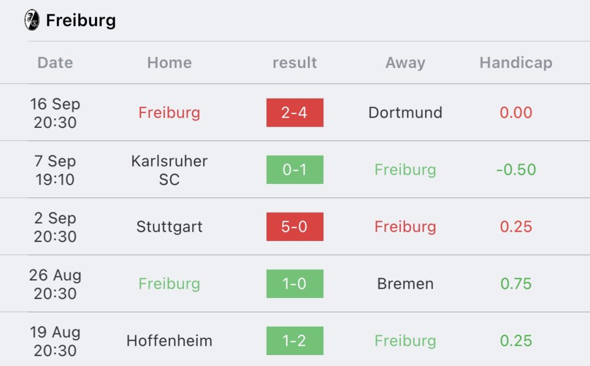The width and height of the screenshot is (590, 366).
Task: Open the red 5-0 score badge
Action: tap(294, 227)
